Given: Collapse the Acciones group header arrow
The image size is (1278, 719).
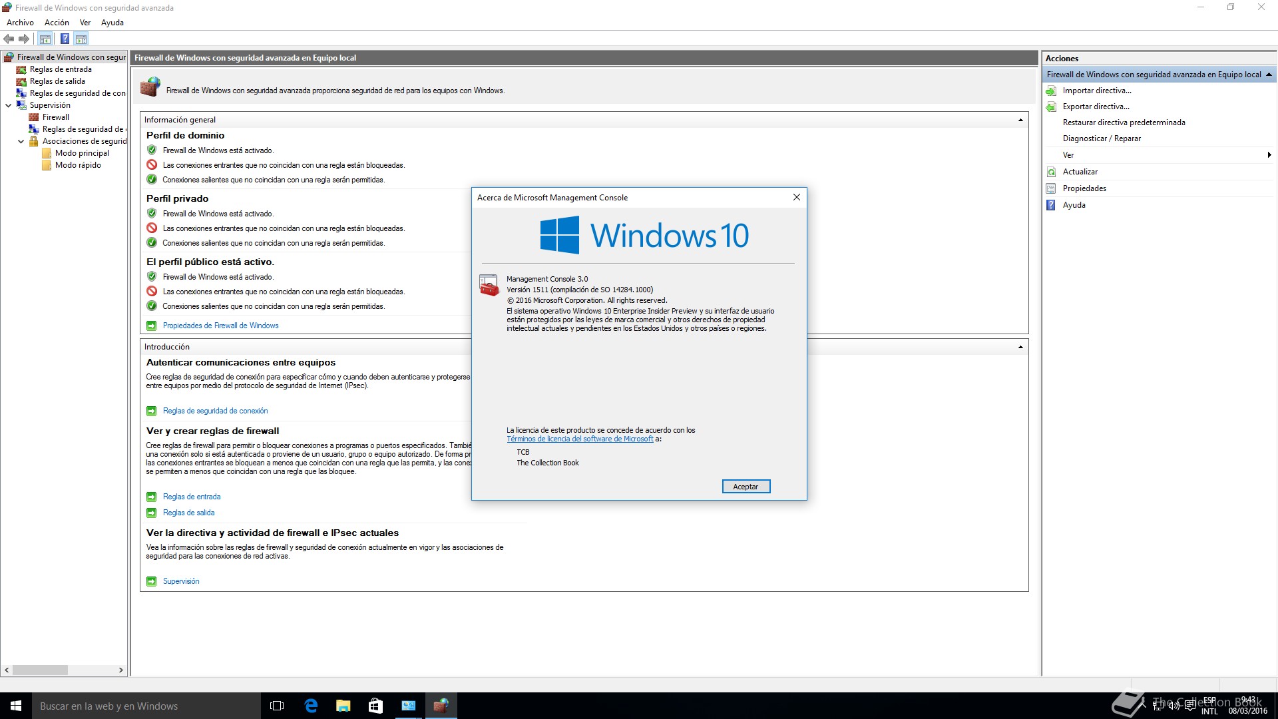Looking at the screenshot, I should tap(1269, 75).
